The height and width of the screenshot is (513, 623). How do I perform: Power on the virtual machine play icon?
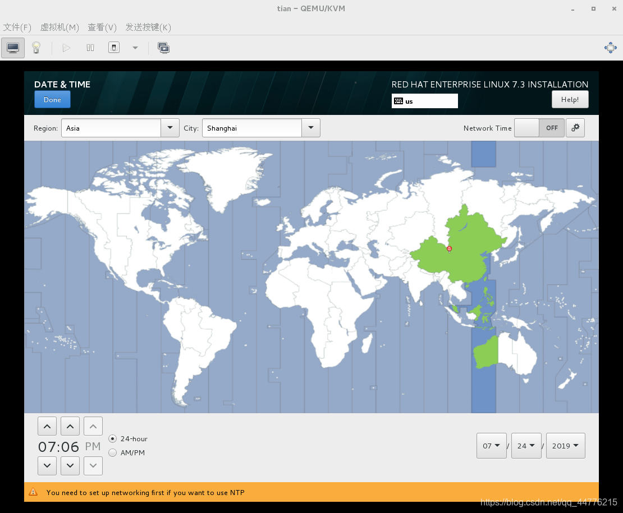click(66, 48)
